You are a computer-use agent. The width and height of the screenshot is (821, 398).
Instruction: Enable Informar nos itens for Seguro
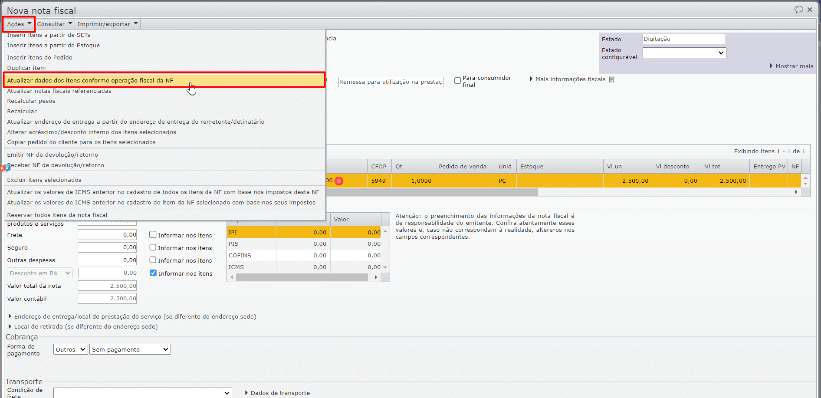(153, 247)
